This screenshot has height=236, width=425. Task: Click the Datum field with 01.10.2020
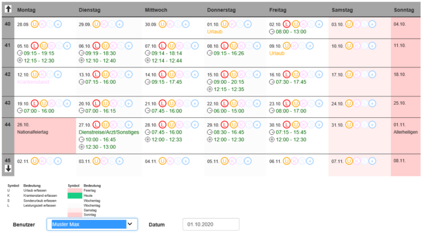(211, 225)
